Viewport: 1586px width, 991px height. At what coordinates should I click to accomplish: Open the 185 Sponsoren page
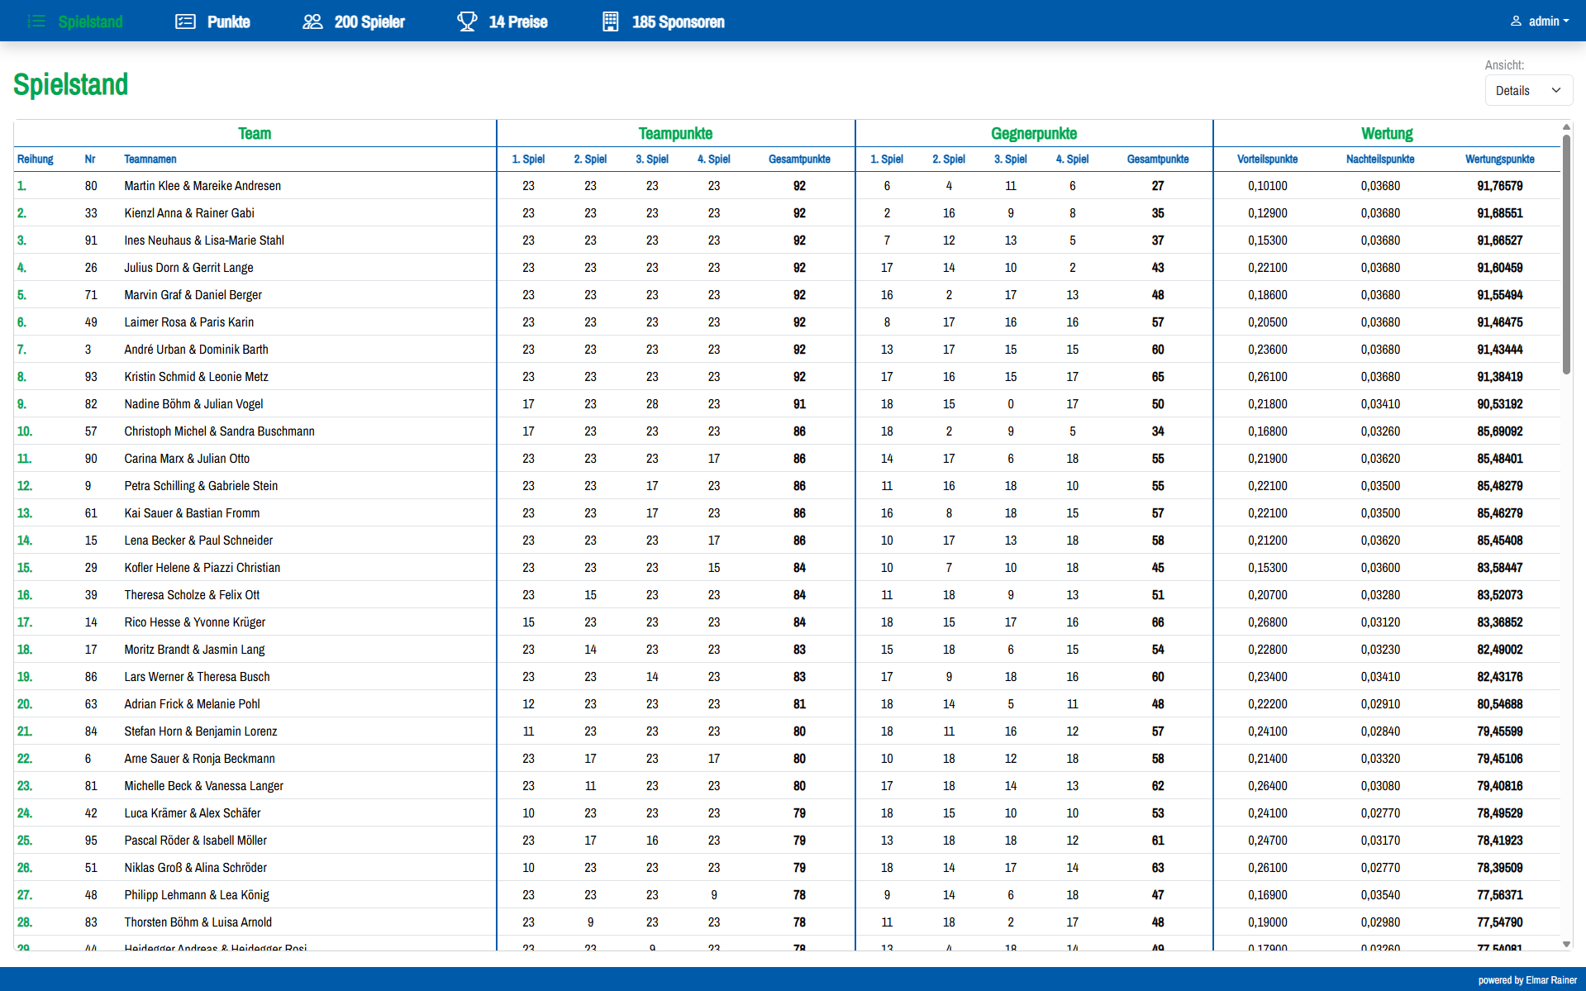(664, 21)
